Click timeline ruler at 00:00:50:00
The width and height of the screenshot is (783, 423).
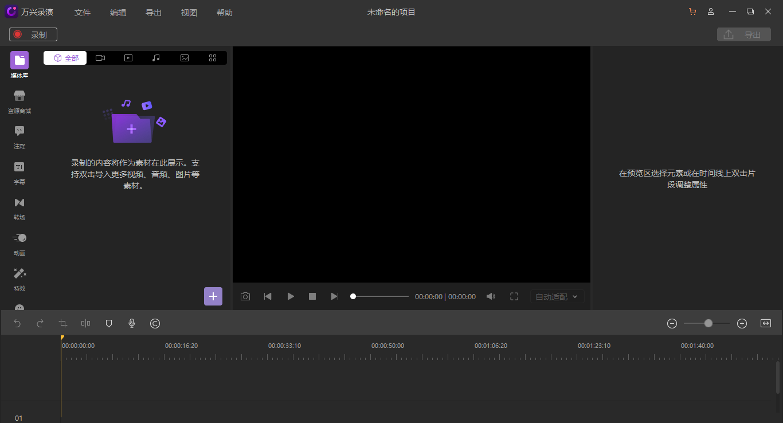387,346
